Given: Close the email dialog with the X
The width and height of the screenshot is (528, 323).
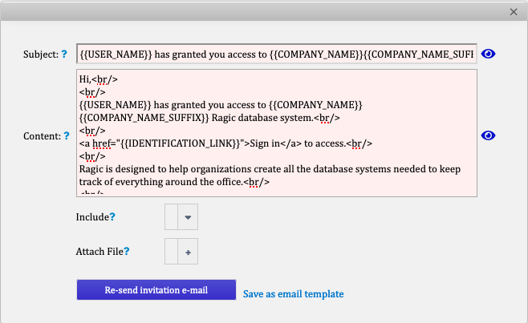Looking at the screenshot, I should point(514,12).
